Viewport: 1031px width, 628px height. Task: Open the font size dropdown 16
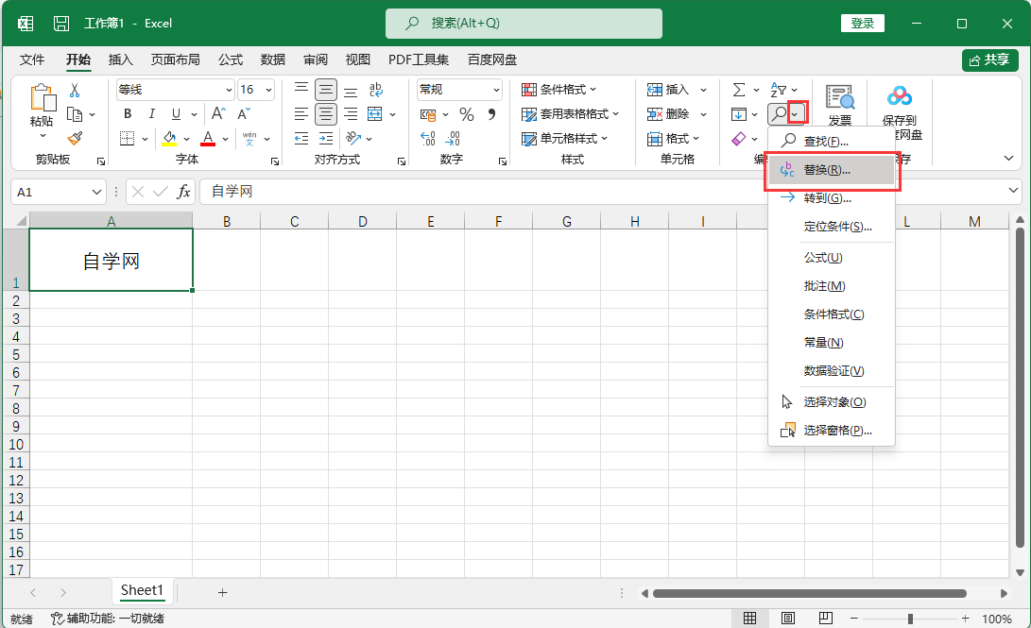point(269,90)
